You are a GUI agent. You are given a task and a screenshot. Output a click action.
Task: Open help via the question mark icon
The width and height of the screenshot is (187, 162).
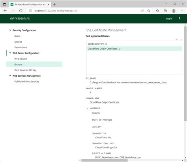tap(179, 19)
